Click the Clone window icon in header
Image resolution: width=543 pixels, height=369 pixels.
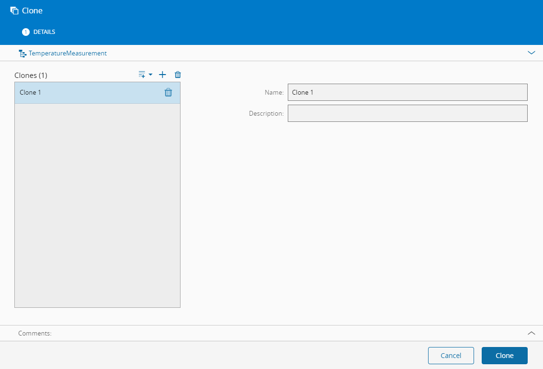[14, 11]
